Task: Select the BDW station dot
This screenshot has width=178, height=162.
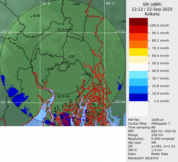Action: pos(31,16)
